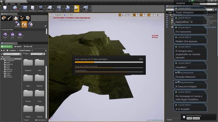Open Source Control toolbar icon
The image size is (218, 122).
15,8
